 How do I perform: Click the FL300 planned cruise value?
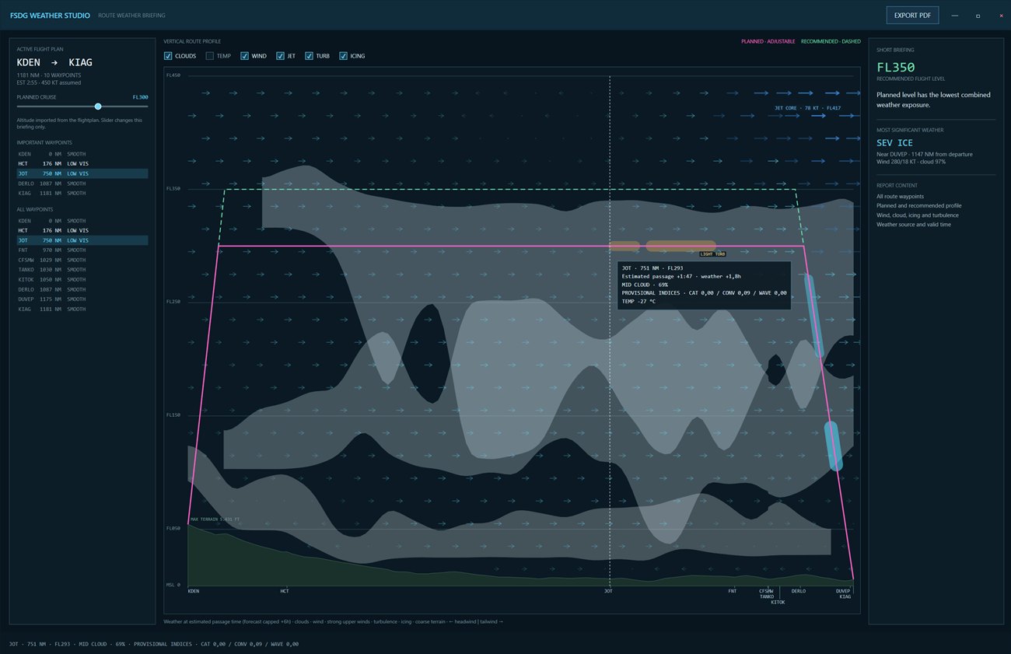tap(140, 97)
